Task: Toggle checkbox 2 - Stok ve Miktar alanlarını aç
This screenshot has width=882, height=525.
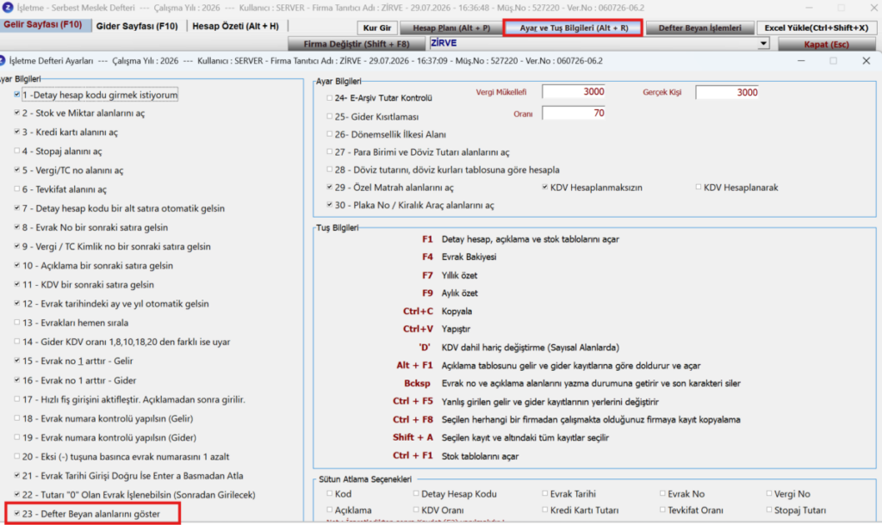Action: [x=17, y=113]
